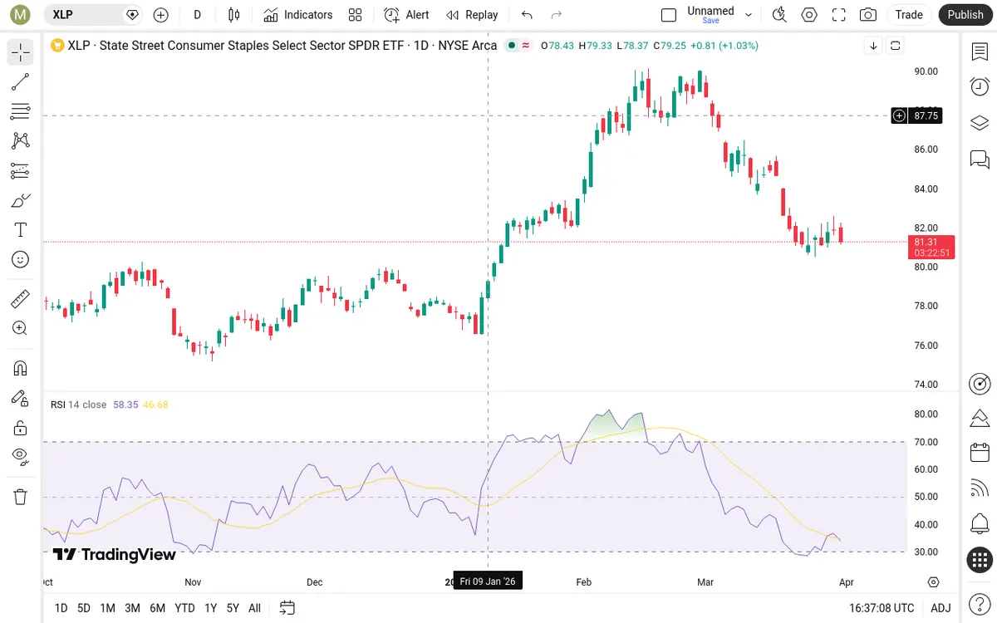Save the Unnamed chart layout
This screenshot has height=623, width=997.
coord(710,14)
